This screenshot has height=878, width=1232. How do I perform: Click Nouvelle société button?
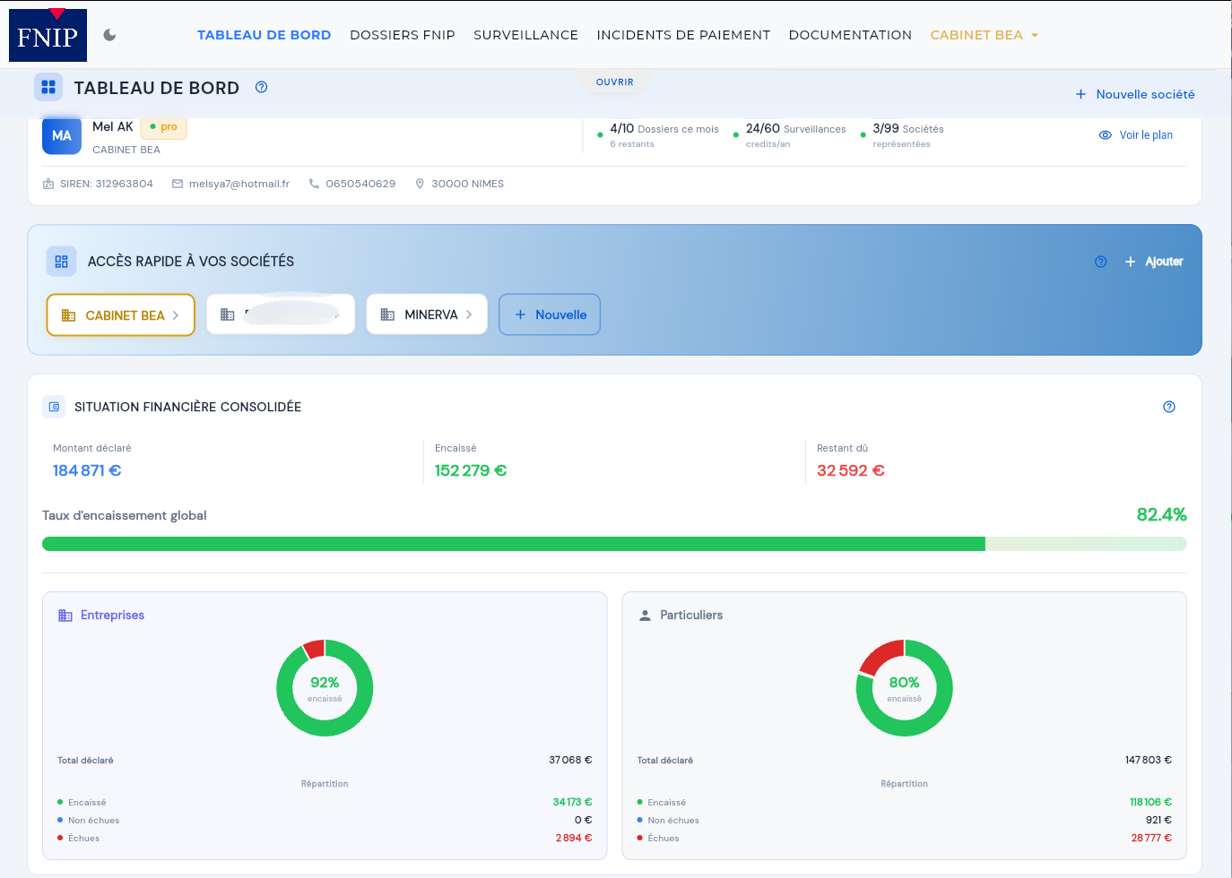point(1135,94)
